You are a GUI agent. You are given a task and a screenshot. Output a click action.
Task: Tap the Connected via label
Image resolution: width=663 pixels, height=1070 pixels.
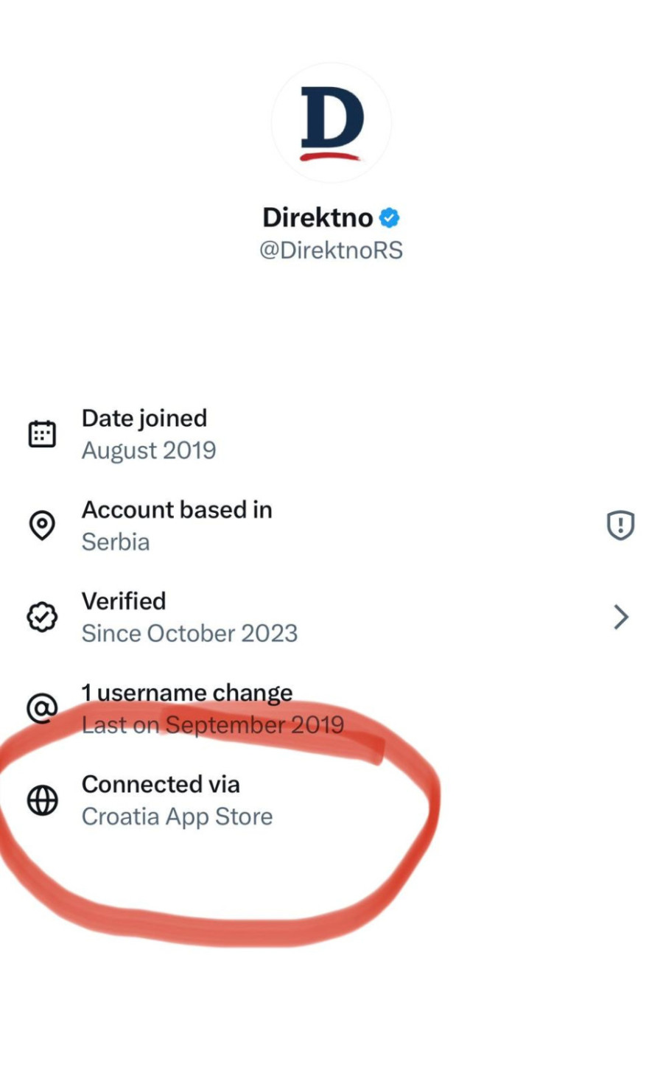coord(161,784)
